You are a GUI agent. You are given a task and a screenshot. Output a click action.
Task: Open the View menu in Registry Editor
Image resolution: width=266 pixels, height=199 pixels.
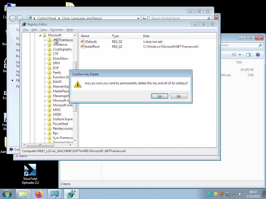pos(44,30)
